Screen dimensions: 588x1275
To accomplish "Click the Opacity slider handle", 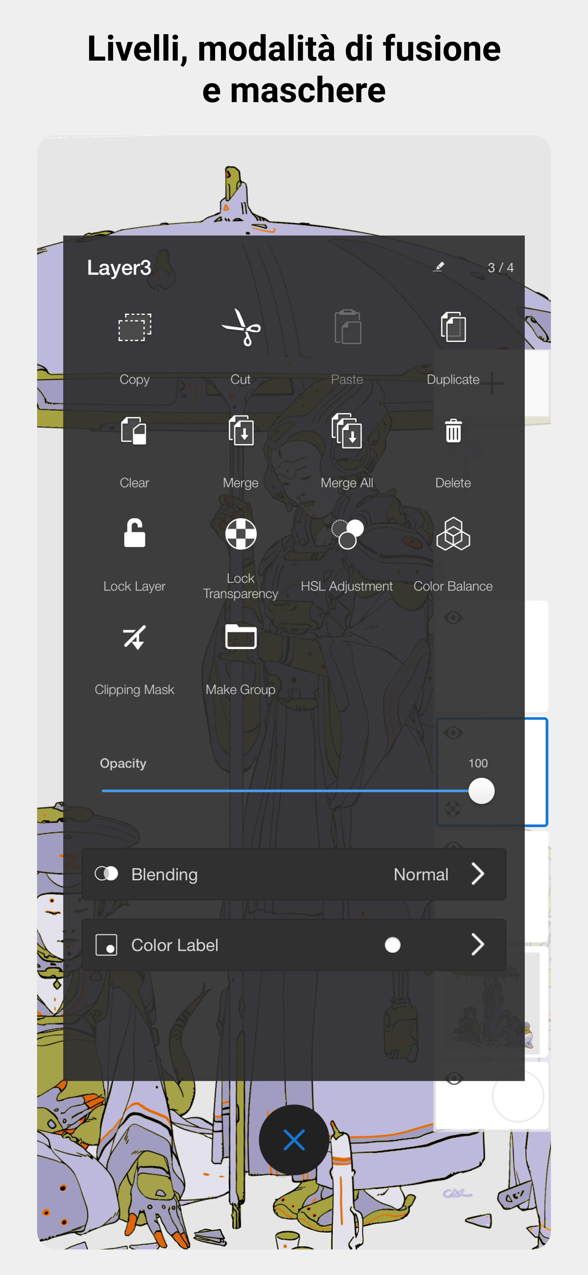I will coord(481,791).
